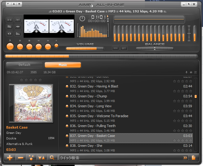This screenshot has width=203, height=166.
Task: Toggle repeat mode with circular arrows
Action: click(9, 34)
